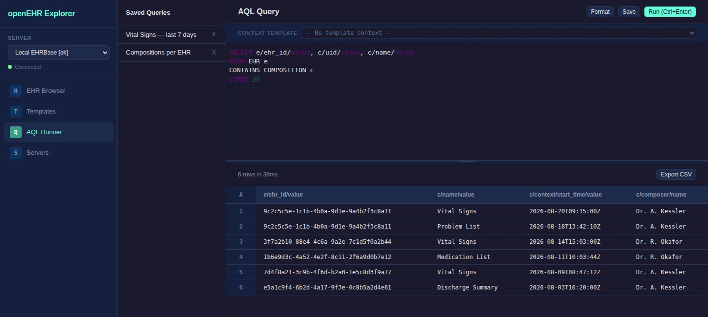Select the AQL Runner nav item
The image size is (708, 317).
(x=59, y=132)
